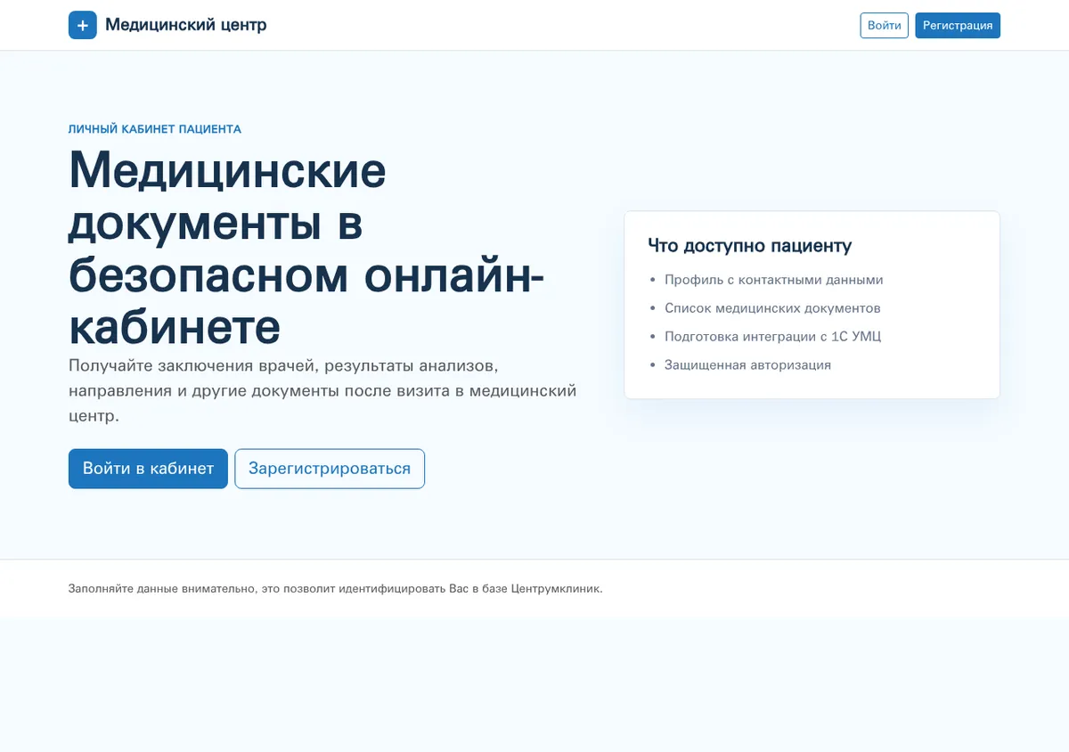The width and height of the screenshot is (1069, 752).
Task: Select the Зарегистрироваться outlined button
Action: (x=330, y=469)
